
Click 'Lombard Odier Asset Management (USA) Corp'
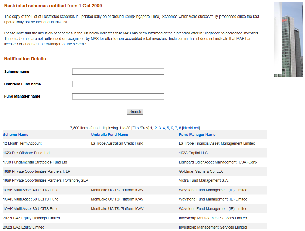click(x=218, y=162)
